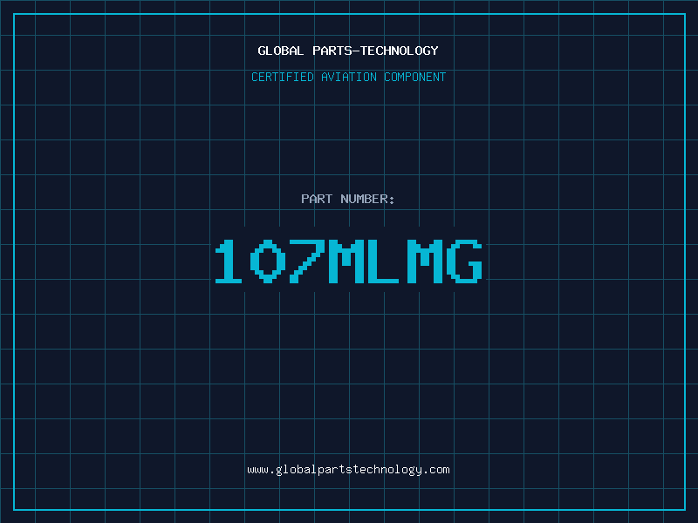Click the www.globalpartstechnology.com website link
This screenshot has width=698, height=523.
click(x=348, y=470)
